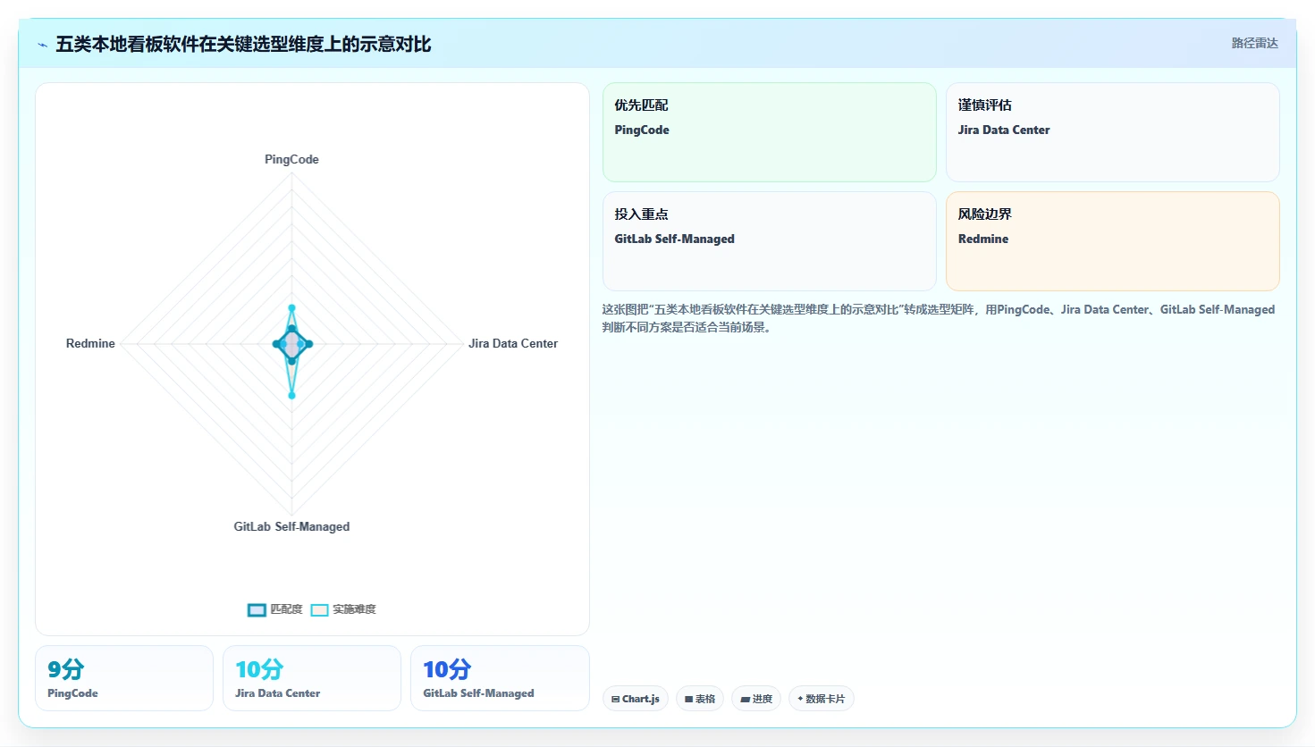Click the 实施难度 legend color box
The height and width of the screenshot is (747, 1315).
[x=319, y=610]
